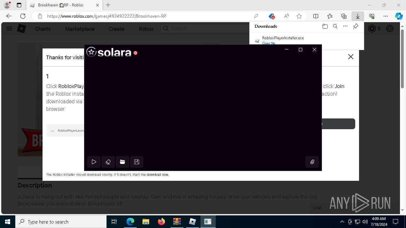
Task: View site information lock icon
Action: (x=40, y=16)
